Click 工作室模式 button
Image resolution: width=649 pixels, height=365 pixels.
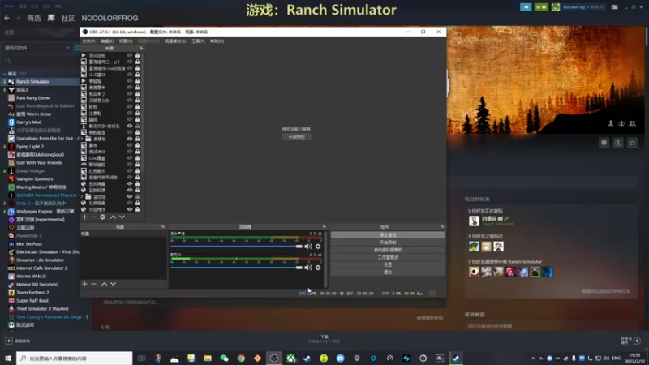388,257
